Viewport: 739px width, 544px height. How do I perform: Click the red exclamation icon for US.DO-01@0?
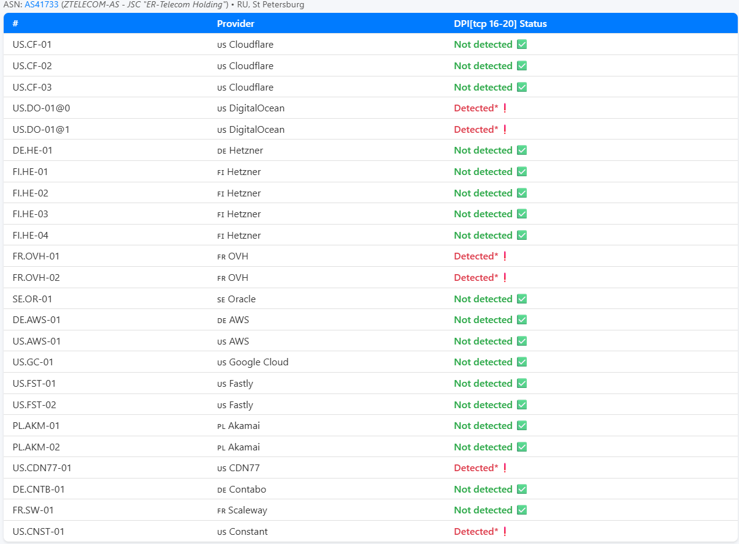(505, 108)
